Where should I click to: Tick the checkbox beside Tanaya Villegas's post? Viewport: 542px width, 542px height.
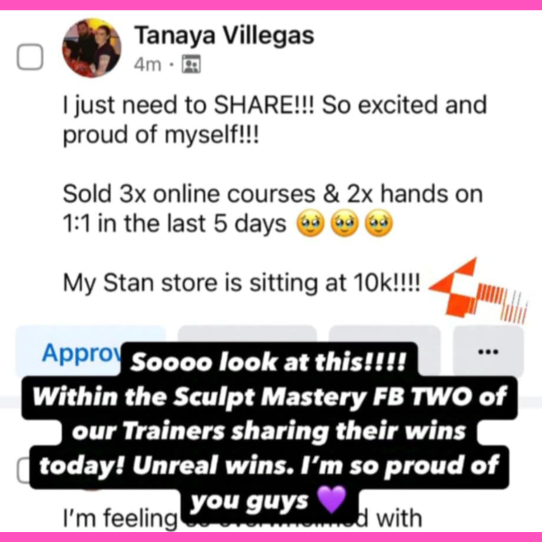[30, 57]
